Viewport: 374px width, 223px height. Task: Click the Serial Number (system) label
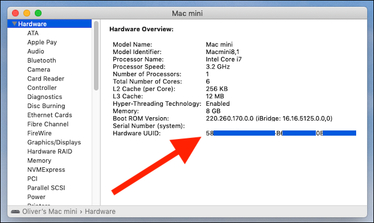148,126
